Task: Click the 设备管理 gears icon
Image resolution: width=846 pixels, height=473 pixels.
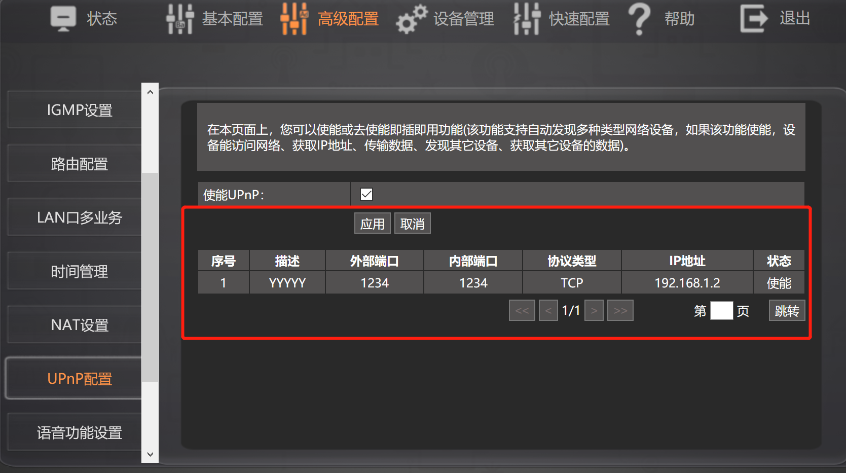Action: point(411,19)
